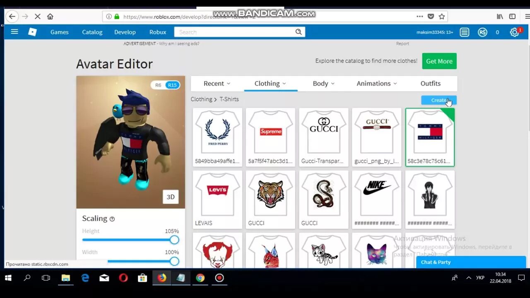The width and height of the screenshot is (530, 298).
Task: Open the browser library icon
Action: click(500, 17)
